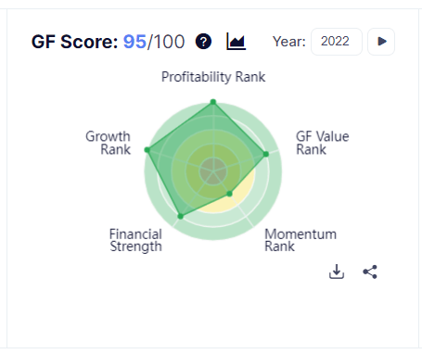Click the GF Score heading text
Viewport: 422px width, 354px height.
pos(74,42)
